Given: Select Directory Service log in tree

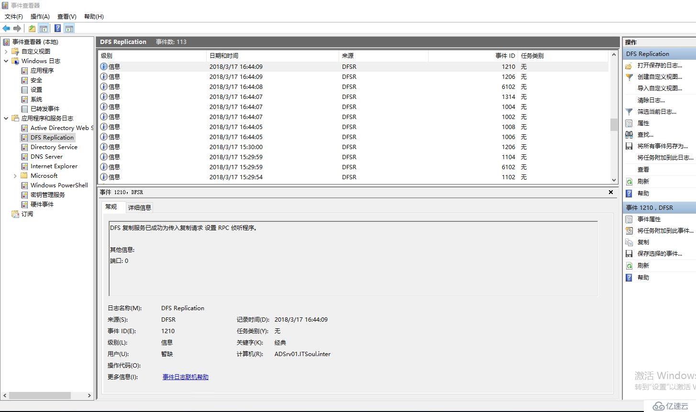Looking at the screenshot, I should pos(54,147).
